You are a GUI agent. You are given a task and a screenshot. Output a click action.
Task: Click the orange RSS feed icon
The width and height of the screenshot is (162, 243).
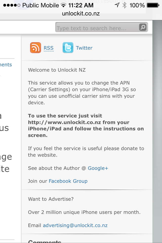[x=35, y=48]
